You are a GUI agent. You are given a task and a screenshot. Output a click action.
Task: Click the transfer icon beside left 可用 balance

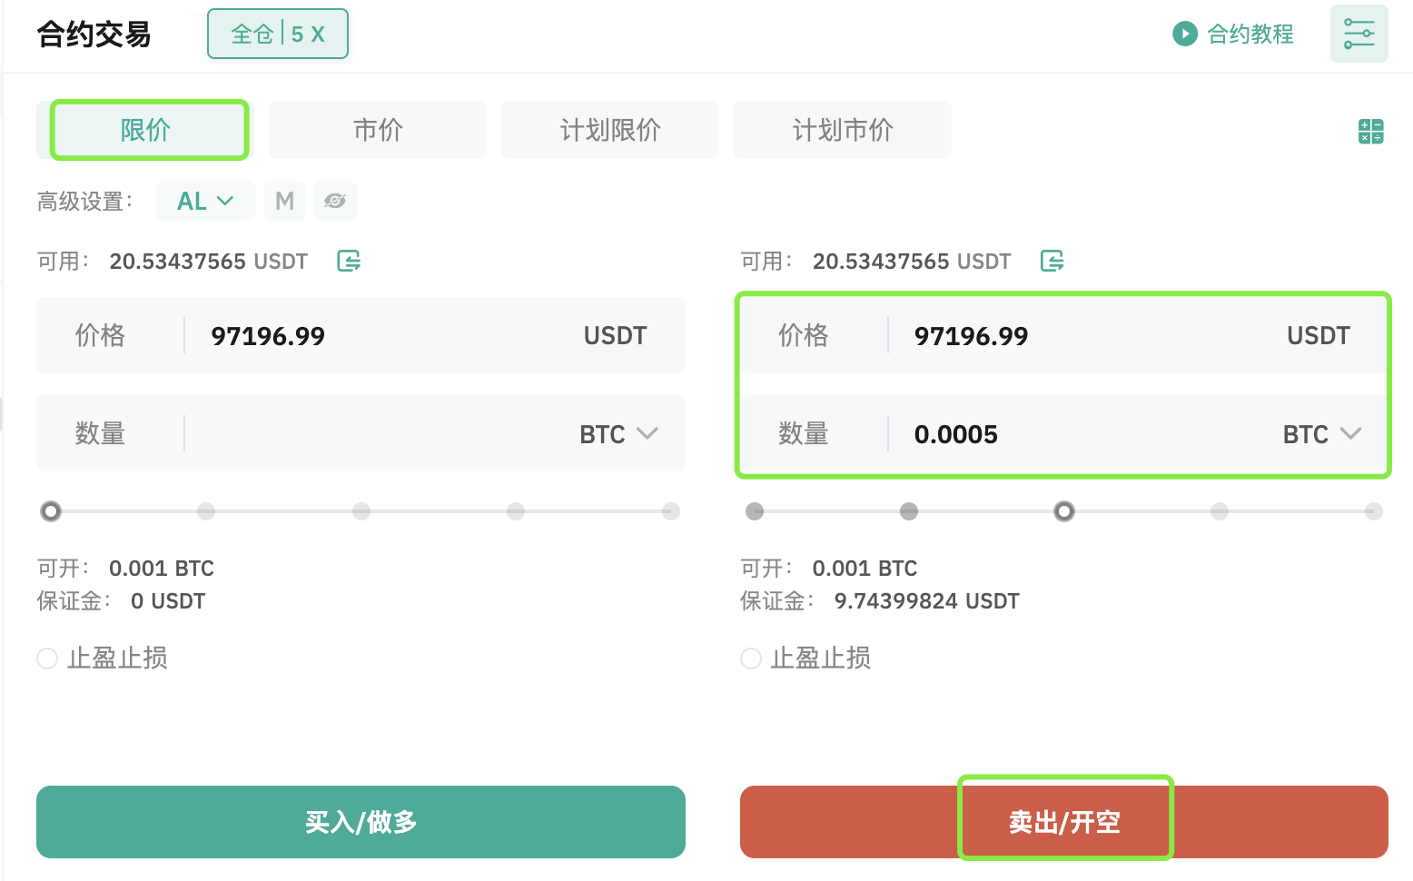[x=349, y=262]
